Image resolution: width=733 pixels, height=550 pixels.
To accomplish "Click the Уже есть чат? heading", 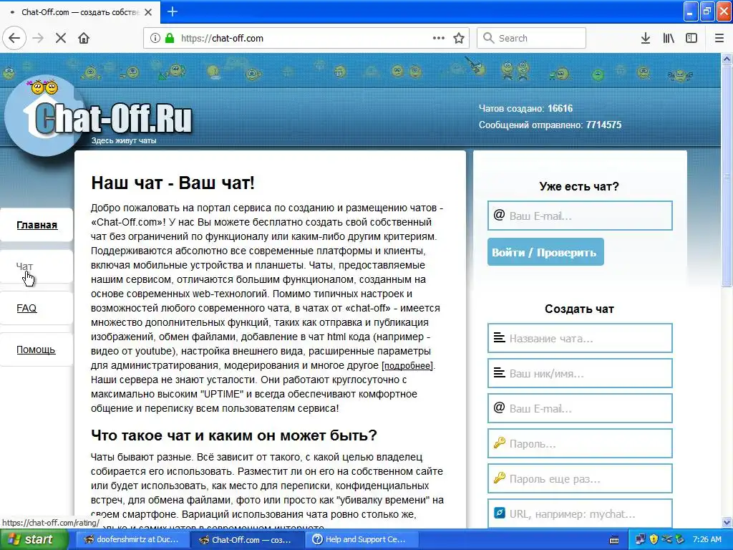I will click(578, 187).
